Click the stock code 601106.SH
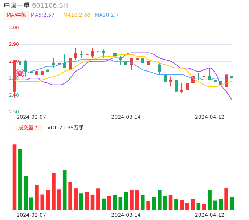Screen dimensions: 249x220 50,5
